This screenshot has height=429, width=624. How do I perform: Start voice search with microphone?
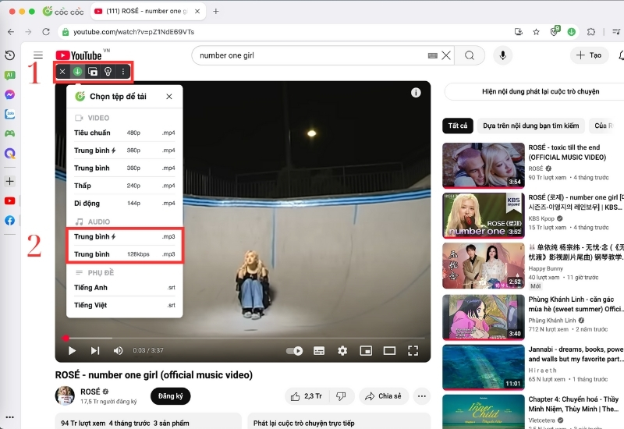(x=503, y=55)
